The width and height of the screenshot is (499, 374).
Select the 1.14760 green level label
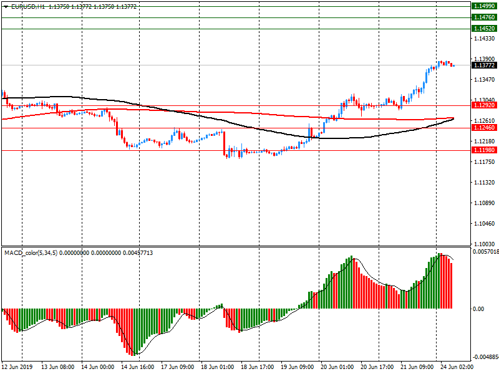[485, 17]
